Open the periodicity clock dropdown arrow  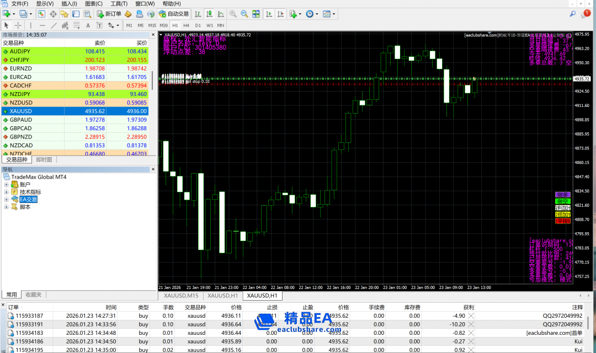[x=317, y=14]
